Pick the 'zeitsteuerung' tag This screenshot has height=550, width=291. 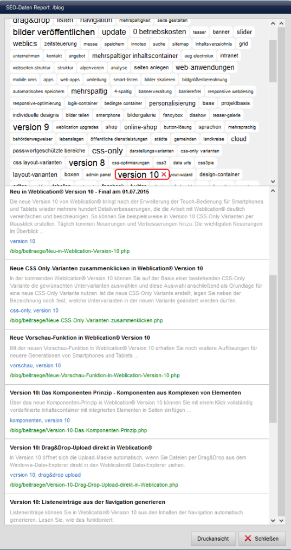(60, 44)
